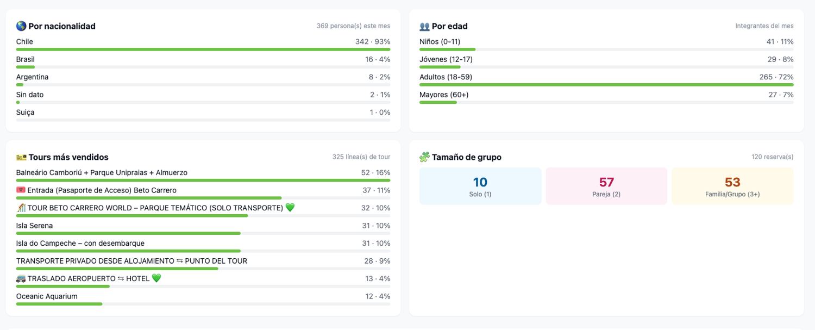Click the Chile nationality progress bar
This screenshot has width=815, height=330.
coord(203,49)
